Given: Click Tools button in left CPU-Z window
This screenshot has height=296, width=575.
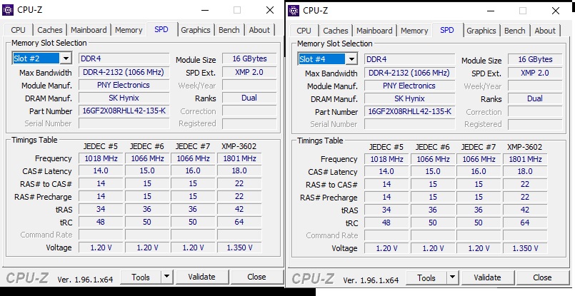Looking at the screenshot, I should point(141,277).
